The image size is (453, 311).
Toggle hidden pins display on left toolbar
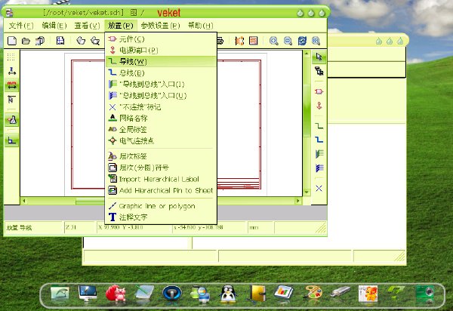pyautogui.click(x=11, y=119)
